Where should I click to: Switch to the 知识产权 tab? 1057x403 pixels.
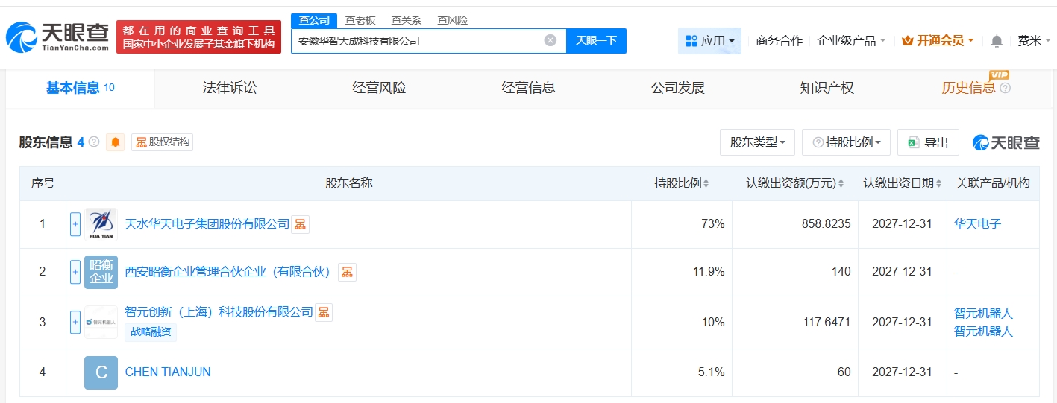[x=827, y=88]
